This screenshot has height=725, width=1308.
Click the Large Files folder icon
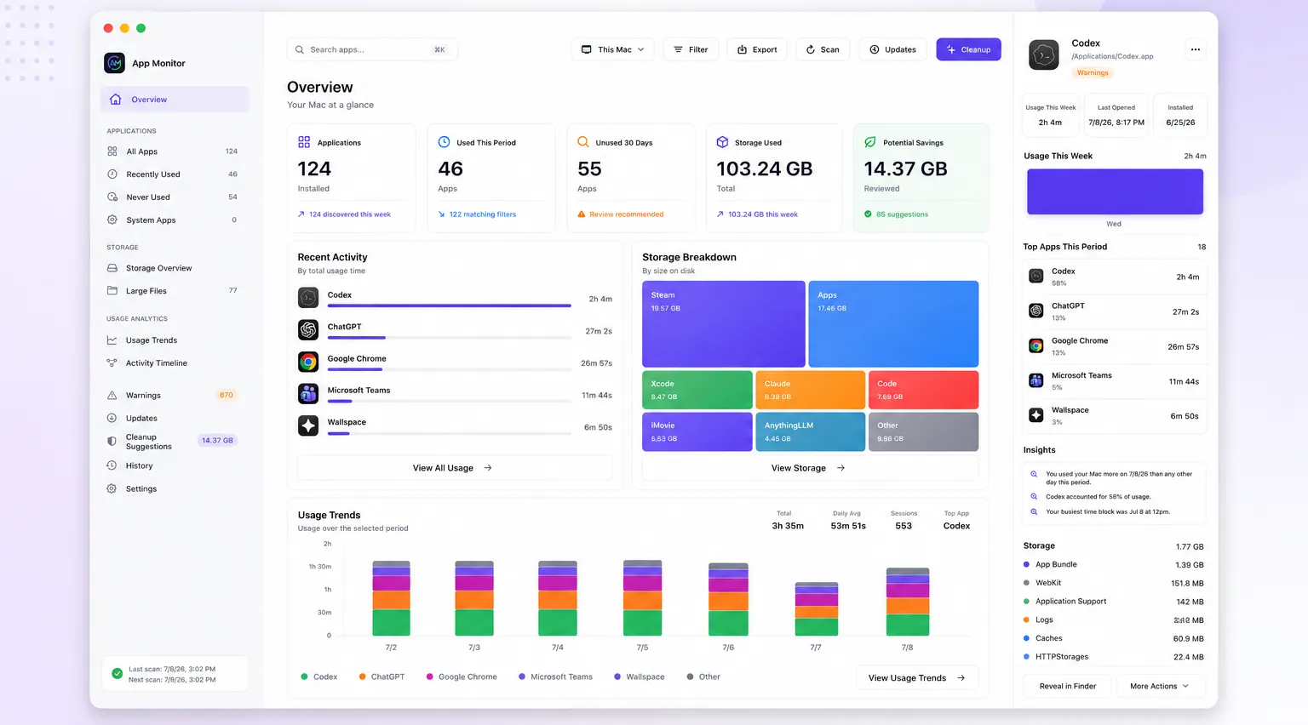112,291
